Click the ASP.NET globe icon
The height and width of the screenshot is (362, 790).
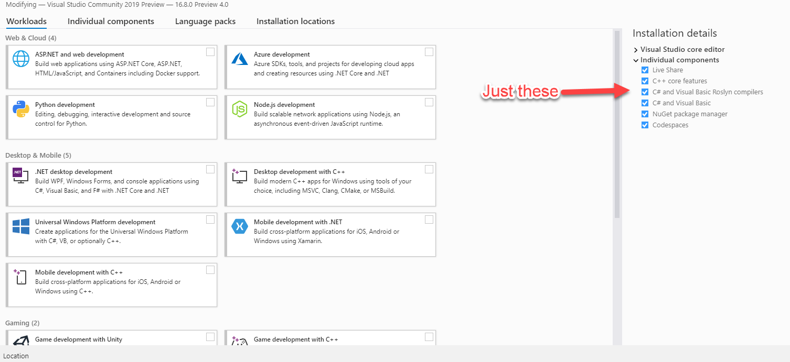(21, 59)
